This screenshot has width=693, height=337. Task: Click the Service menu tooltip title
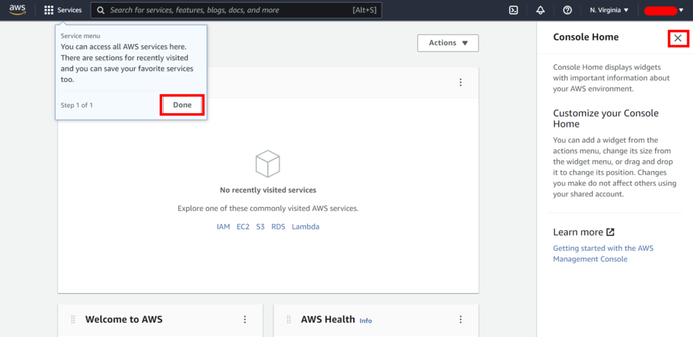click(81, 36)
